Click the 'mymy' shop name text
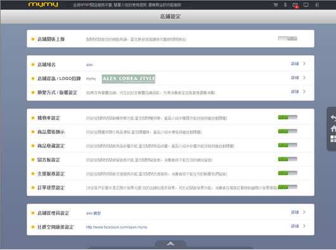This screenshot has height=250, width=336. [x=91, y=79]
